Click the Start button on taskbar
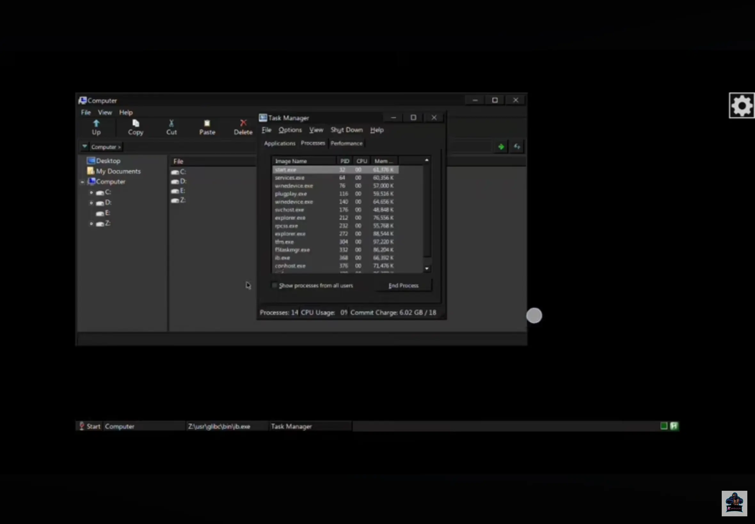Image resolution: width=755 pixels, height=524 pixels. [x=90, y=427]
